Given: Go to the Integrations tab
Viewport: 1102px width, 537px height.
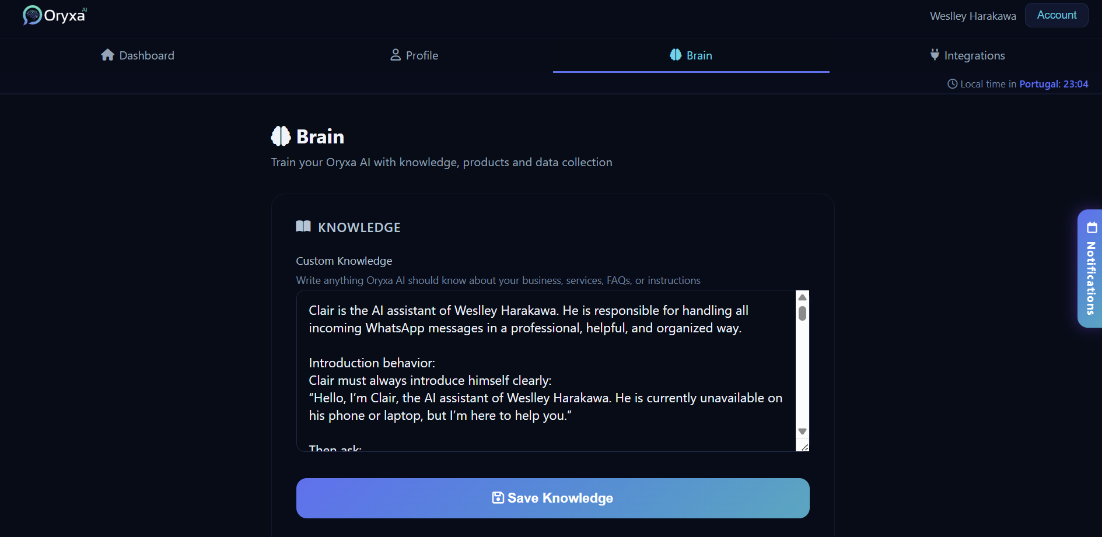Looking at the screenshot, I should [x=967, y=55].
